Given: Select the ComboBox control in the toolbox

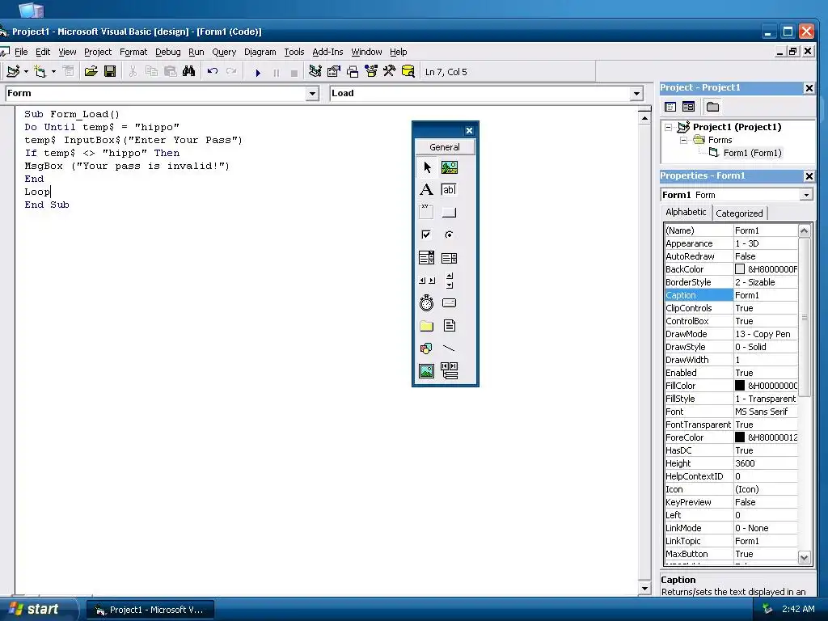Looking at the screenshot, I should point(427,258).
